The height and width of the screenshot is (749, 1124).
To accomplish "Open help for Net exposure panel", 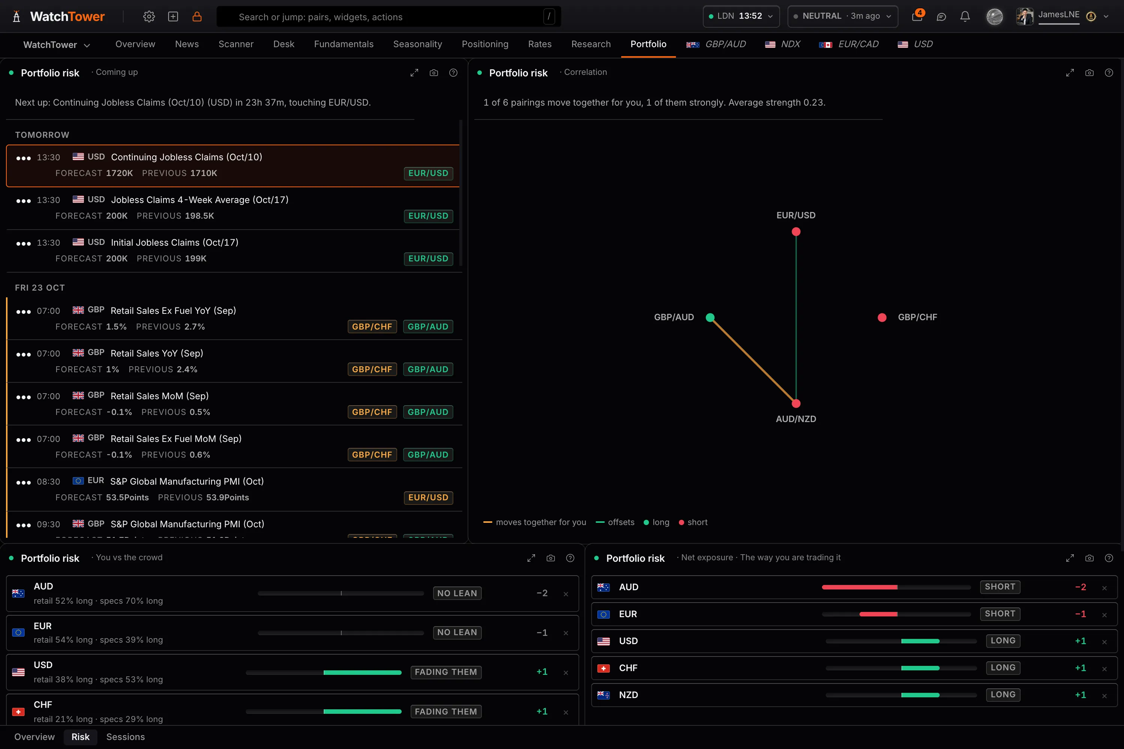I will point(1109,558).
